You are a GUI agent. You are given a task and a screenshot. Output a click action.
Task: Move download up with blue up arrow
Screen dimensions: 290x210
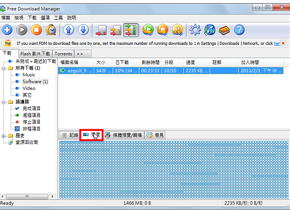coord(69,30)
